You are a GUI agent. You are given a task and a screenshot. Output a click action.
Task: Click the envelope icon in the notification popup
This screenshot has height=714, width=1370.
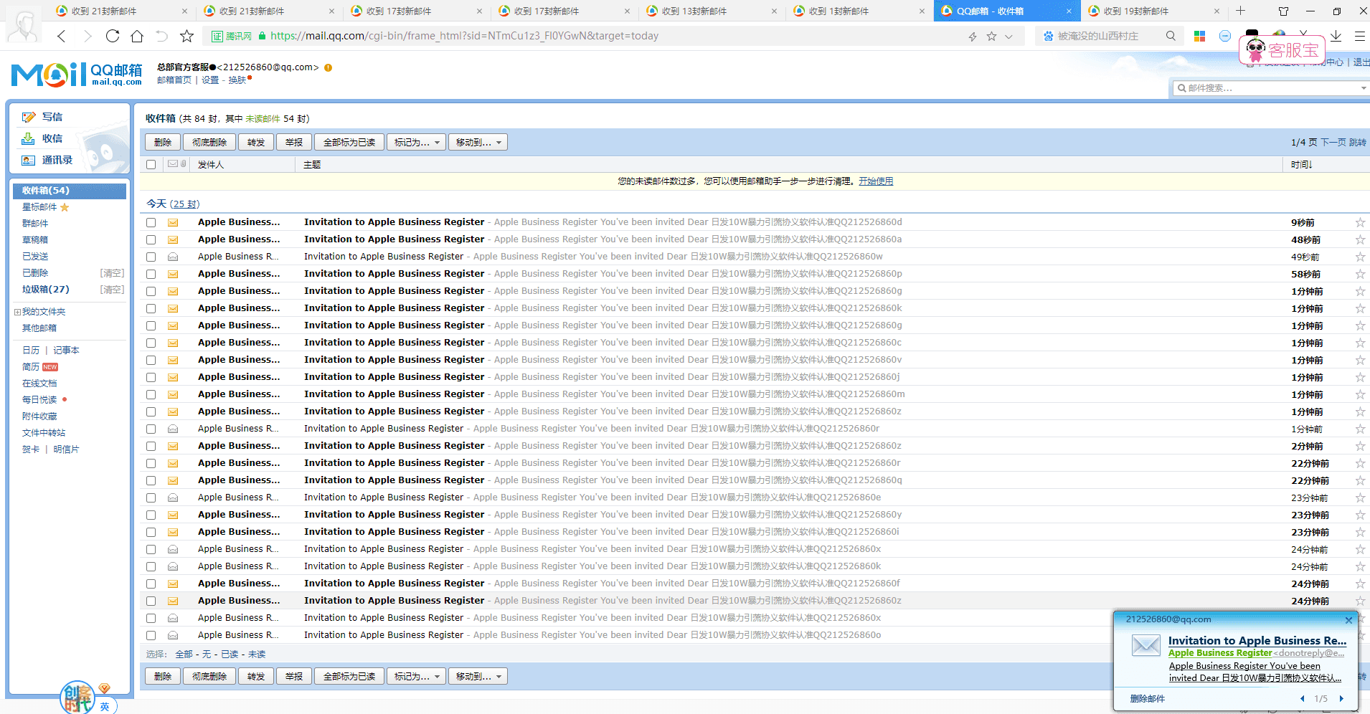click(x=1145, y=645)
